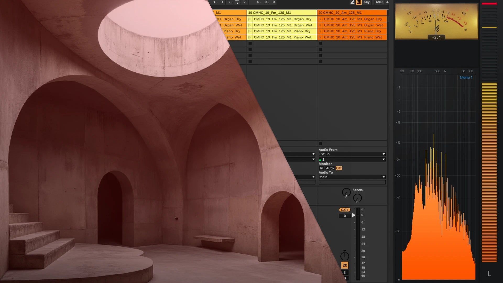The width and height of the screenshot is (503, 283).
Task: Toggle the Draw Mode pencil icon
Action: [352, 2]
